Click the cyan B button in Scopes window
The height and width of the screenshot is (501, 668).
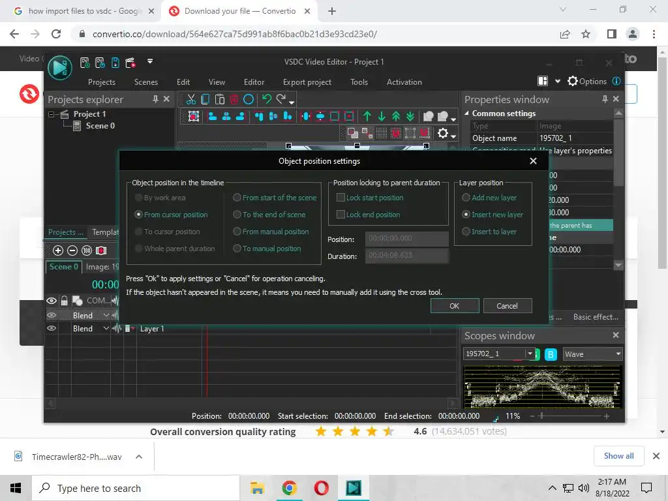[551, 354]
